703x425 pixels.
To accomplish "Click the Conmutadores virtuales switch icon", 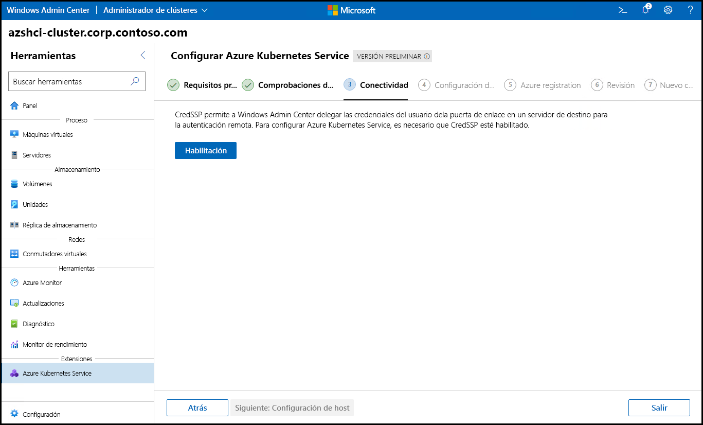I will 14,254.
